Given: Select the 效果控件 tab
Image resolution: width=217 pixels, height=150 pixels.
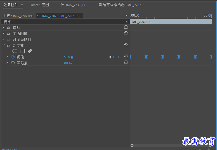Looking at the screenshot, I should (x=11, y=5).
